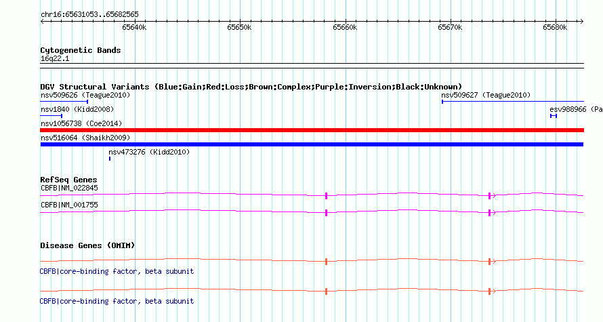This screenshot has width=603, height=322.
Task: Click the 65650k ruler tick label
Action: point(239,27)
